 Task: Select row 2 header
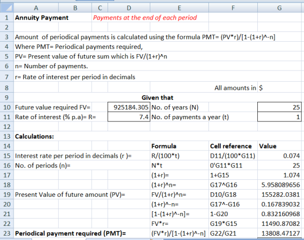click(7, 27)
